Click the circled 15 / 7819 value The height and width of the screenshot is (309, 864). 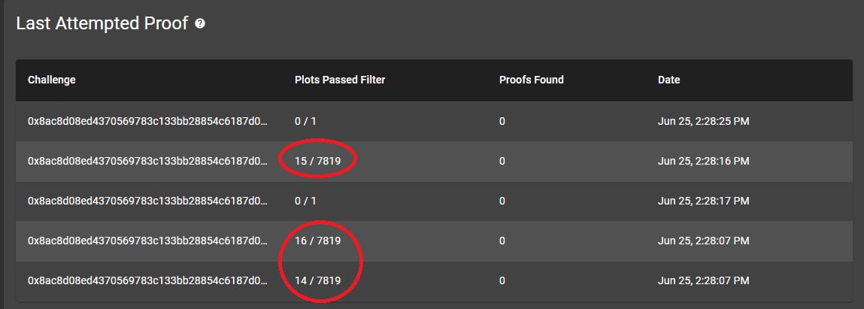317,161
